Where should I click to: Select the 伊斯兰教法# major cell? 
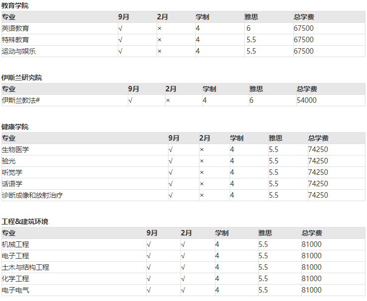click(x=21, y=100)
